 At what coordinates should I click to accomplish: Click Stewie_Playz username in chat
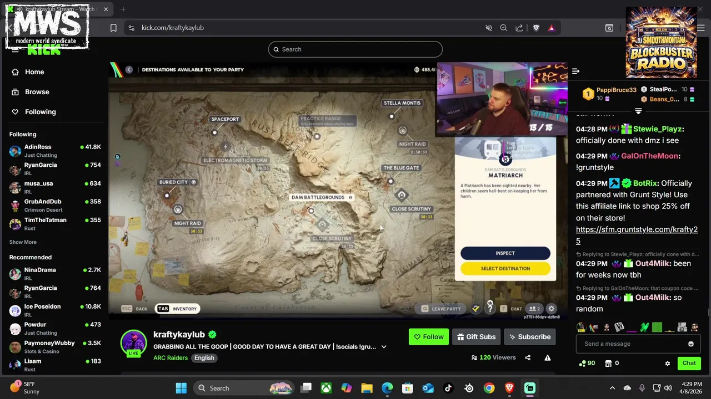pyautogui.click(x=658, y=129)
